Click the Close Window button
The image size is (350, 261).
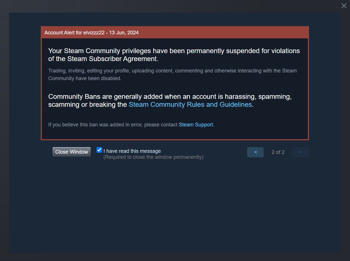(x=71, y=152)
